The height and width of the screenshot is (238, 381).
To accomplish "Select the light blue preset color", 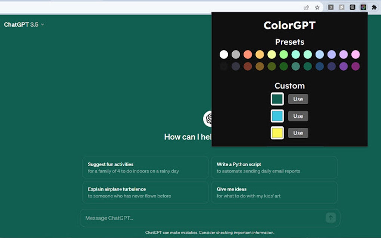I will click(x=319, y=54).
